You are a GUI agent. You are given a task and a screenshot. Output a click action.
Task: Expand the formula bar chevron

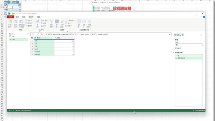(170, 34)
